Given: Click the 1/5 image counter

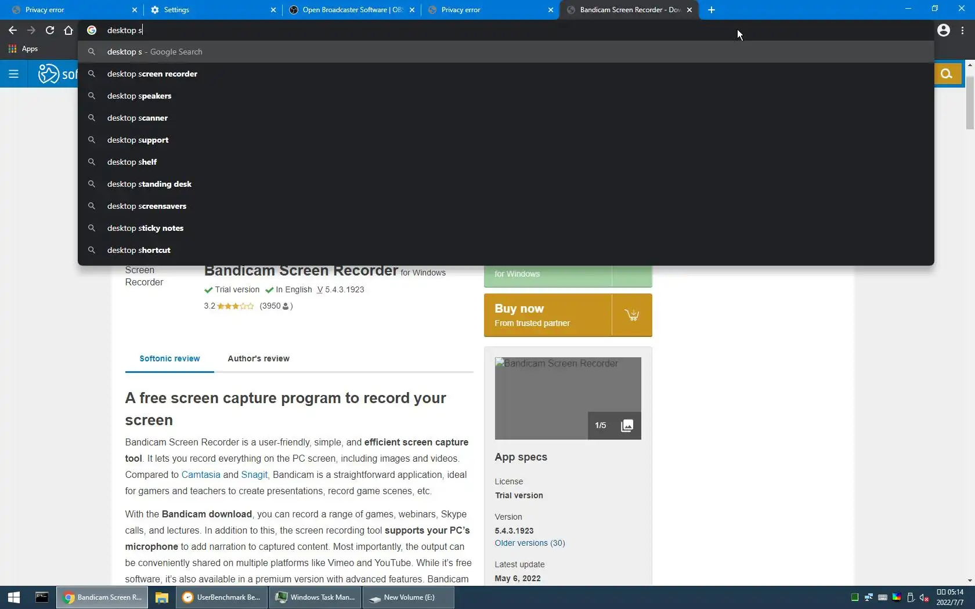Looking at the screenshot, I should (601, 426).
